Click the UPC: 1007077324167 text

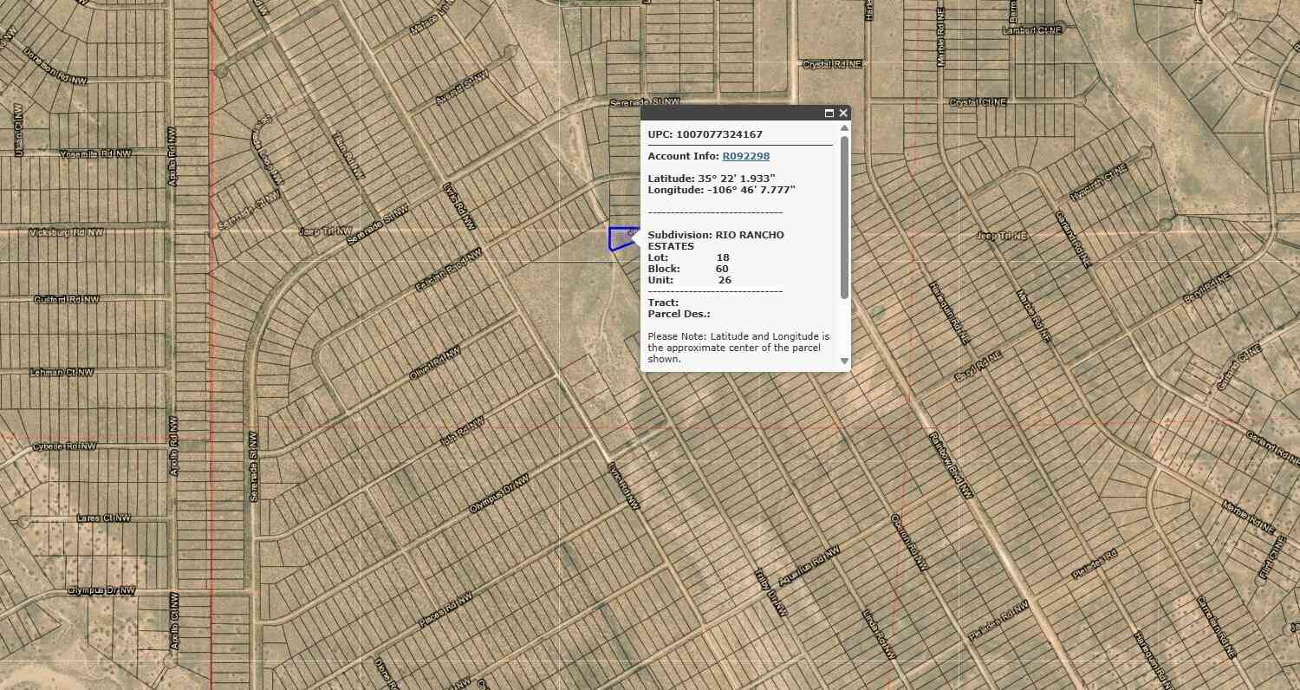tap(705, 134)
